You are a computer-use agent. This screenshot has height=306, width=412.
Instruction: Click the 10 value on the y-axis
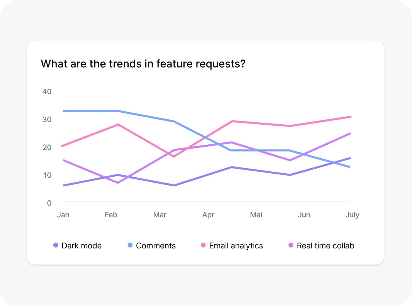[47, 175]
